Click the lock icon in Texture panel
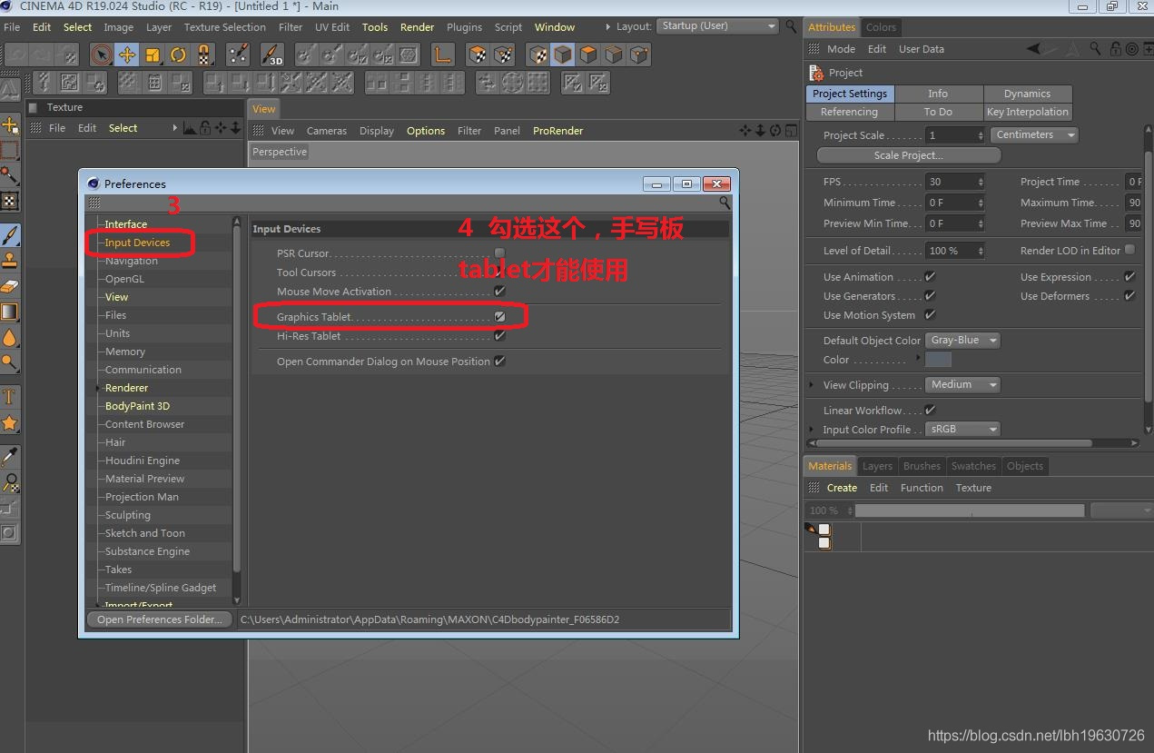Screen dimensions: 1154x753 click(x=205, y=128)
